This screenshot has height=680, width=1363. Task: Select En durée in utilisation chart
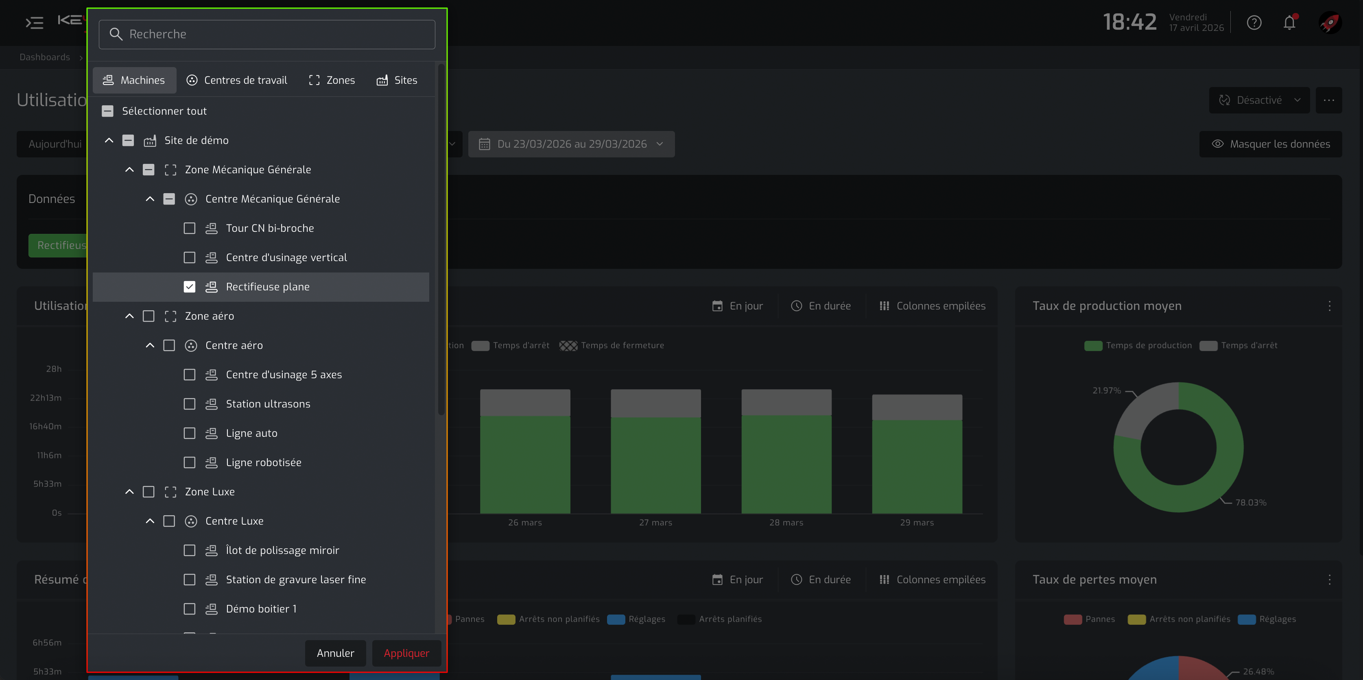[x=821, y=306]
